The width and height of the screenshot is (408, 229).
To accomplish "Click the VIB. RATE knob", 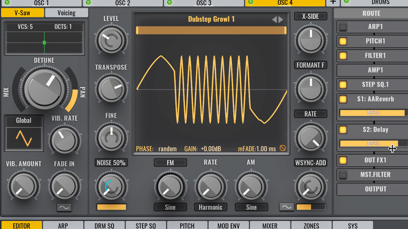I will click(64, 140).
